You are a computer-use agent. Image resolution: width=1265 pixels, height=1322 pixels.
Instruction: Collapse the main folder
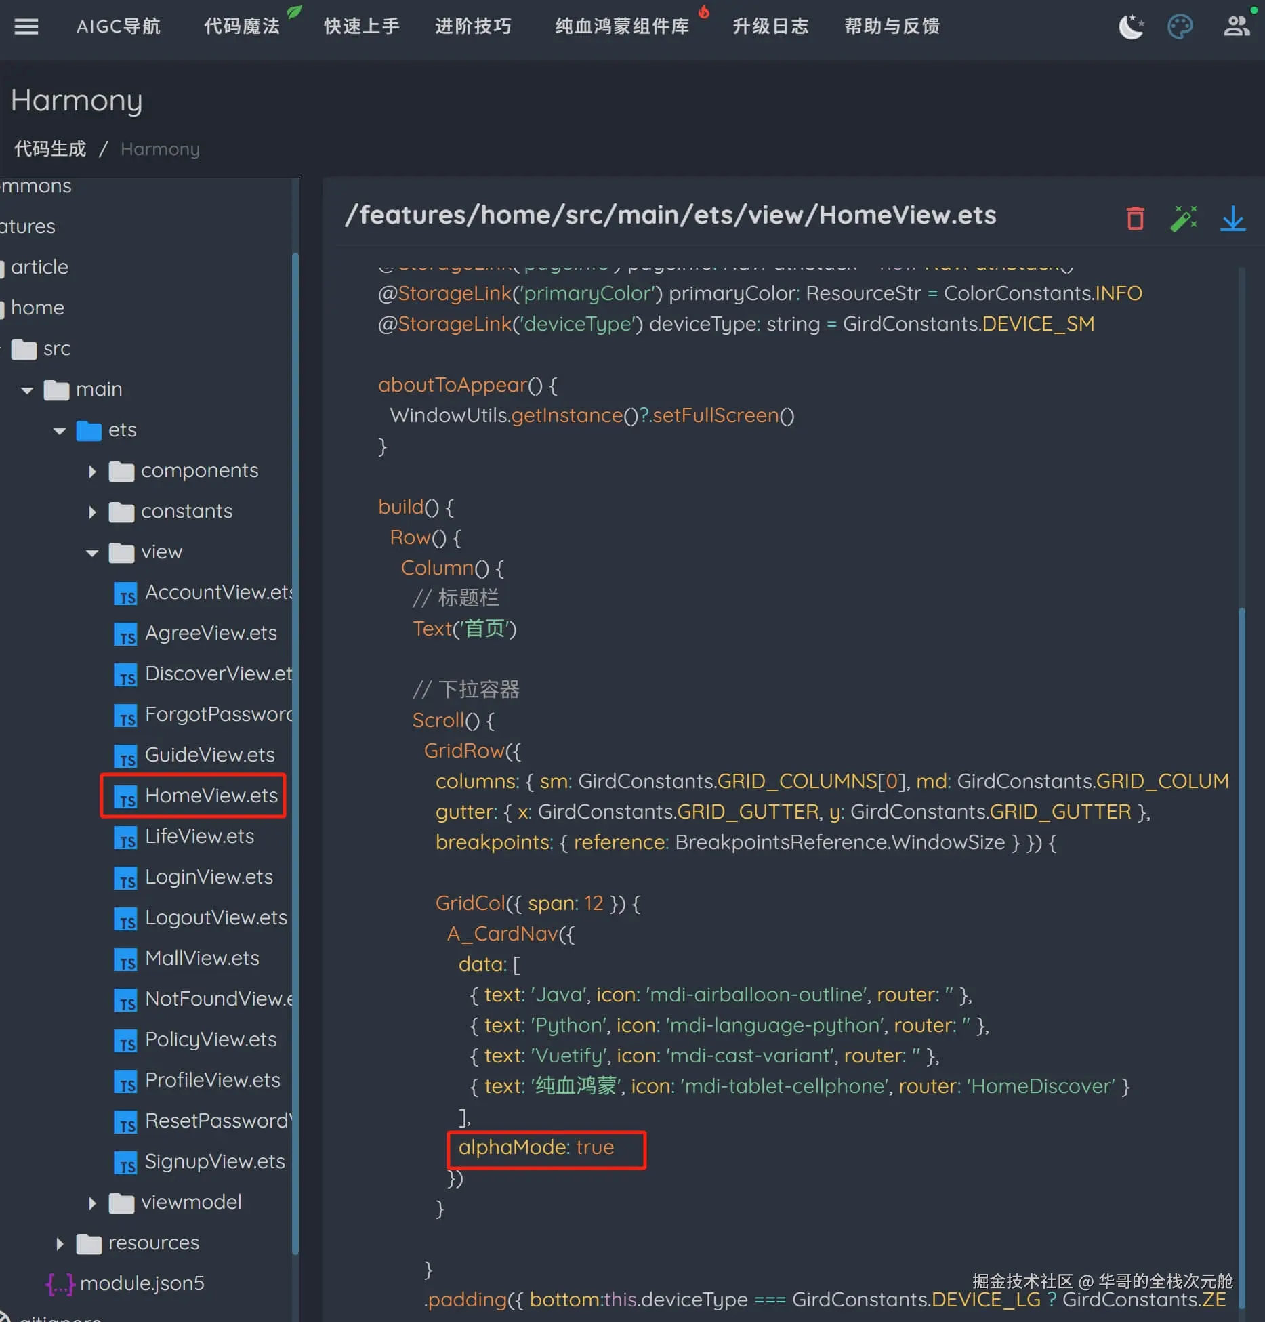[27, 390]
